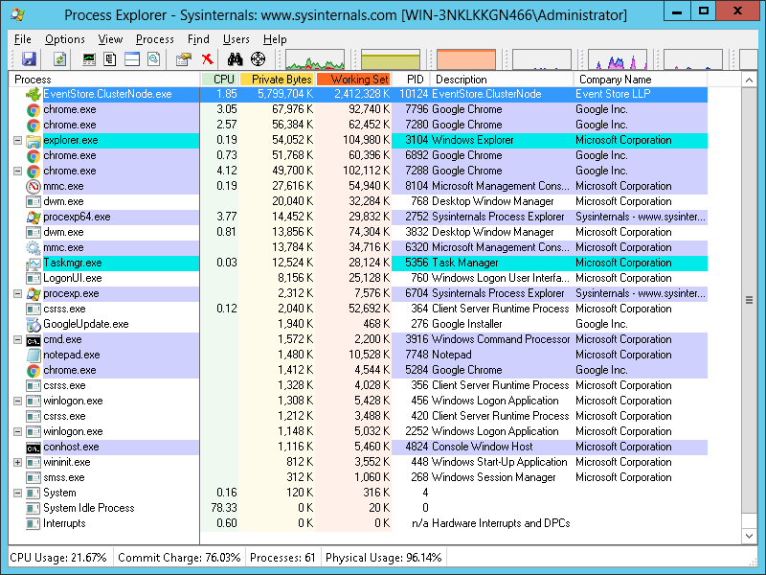Click the green CPU history graph
766x575 pixels.
click(x=315, y=59)
